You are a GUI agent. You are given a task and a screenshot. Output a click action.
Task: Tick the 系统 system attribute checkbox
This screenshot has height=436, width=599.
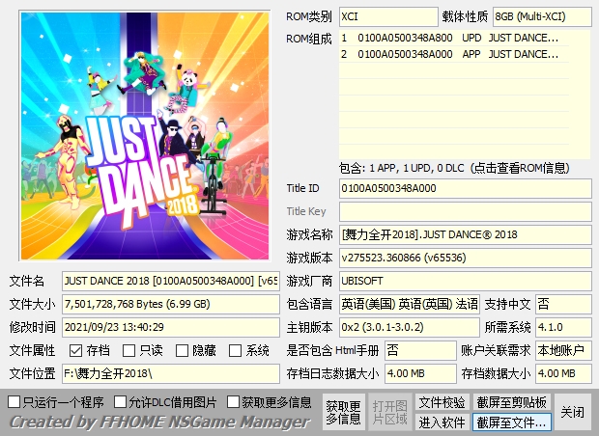pyautogui.click(x=236, y=351)
